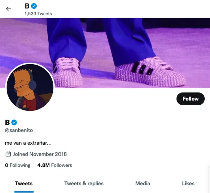Click the name "B" in the top header
210x193 pixels.
[x=27, y=6]
